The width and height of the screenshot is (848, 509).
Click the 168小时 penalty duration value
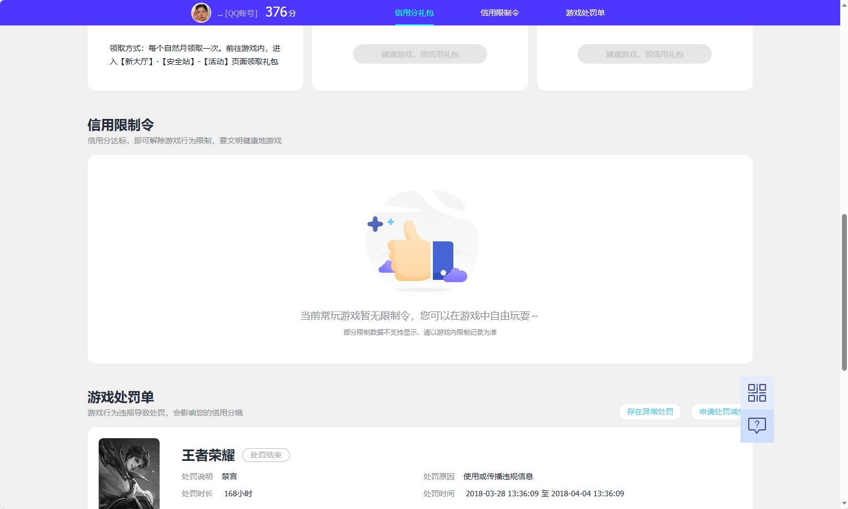tap(238, 494)
